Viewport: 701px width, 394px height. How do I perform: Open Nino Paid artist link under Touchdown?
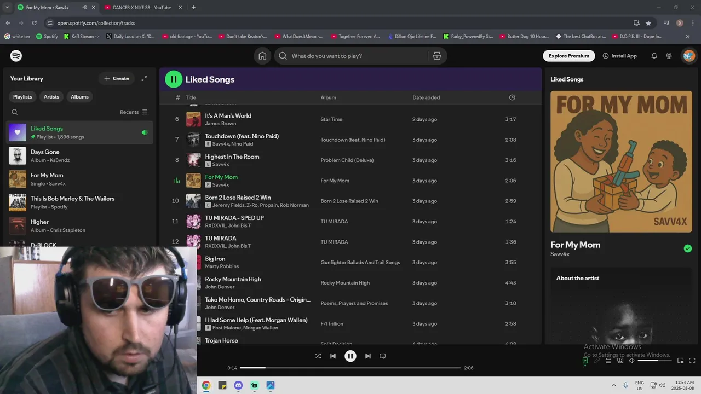[x=242, y=144]
